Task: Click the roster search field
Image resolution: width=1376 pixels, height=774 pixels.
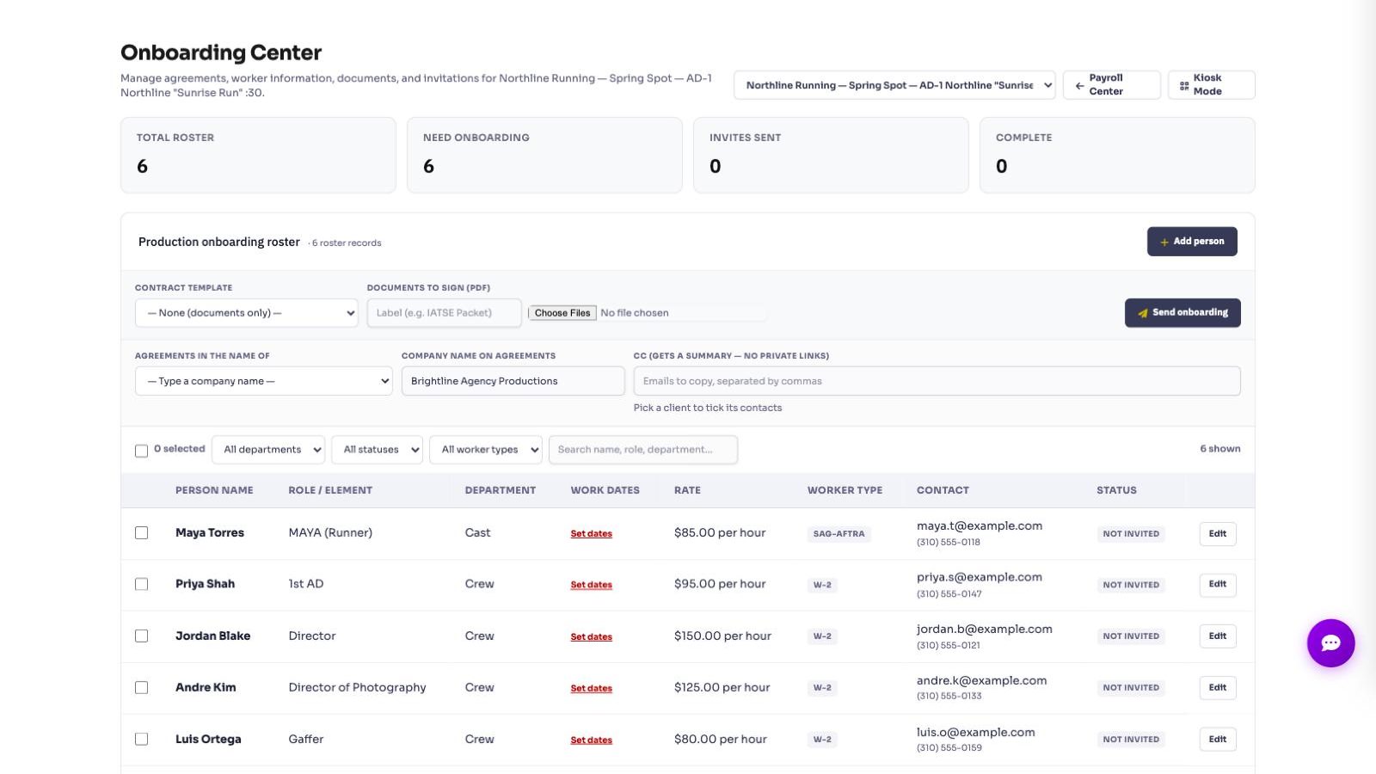Action: (643, 450)
